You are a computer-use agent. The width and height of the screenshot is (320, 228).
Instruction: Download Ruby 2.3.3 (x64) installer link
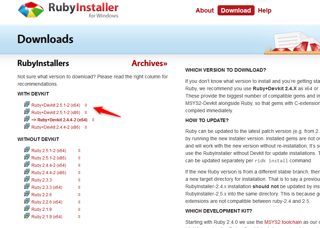click(x=47, y=187)
